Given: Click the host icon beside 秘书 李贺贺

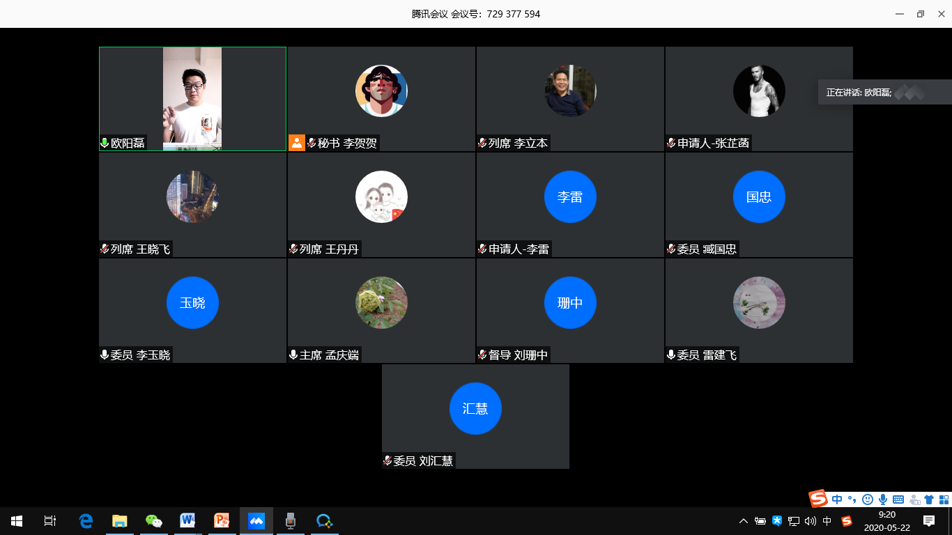Looking at the screenshot, I should coord(297,143).
